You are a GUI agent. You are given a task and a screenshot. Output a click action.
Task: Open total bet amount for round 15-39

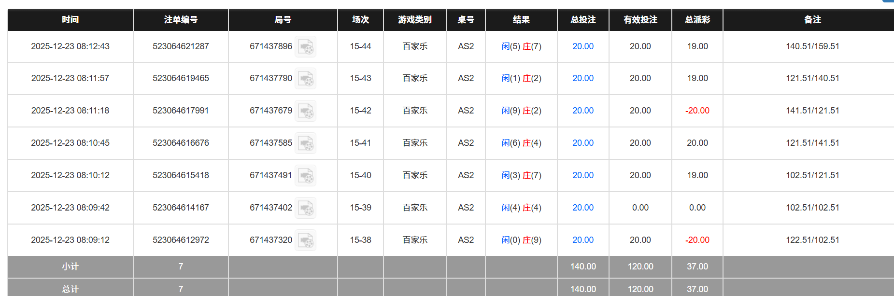[x=582, y=208]
